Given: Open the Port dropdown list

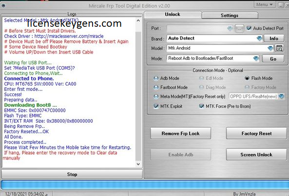Looking at the screenshot, I should coord(230,29).
